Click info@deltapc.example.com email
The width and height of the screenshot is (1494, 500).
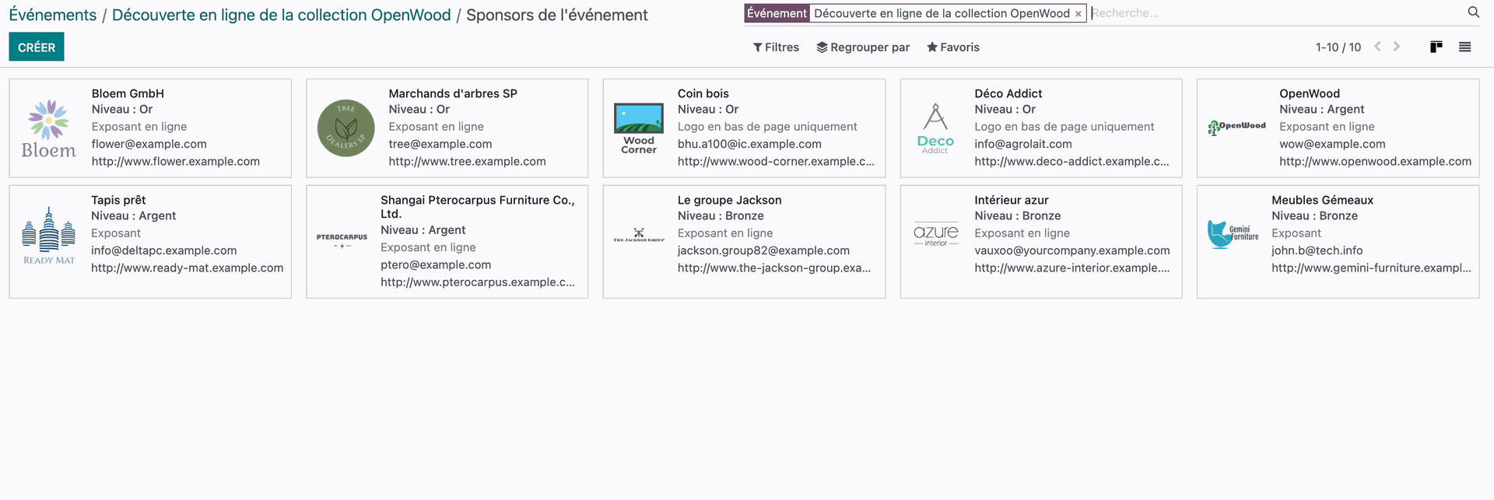tap(164, 250)
